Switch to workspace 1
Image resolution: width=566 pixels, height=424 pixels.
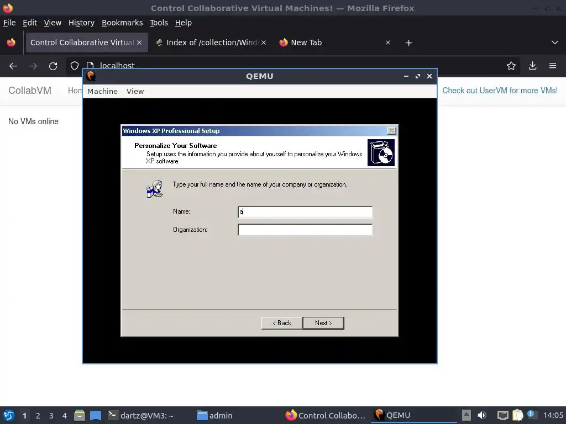tap(24, 416)
